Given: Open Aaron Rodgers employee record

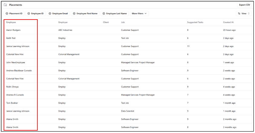Looking at the screenshot, I should (13, 30).
